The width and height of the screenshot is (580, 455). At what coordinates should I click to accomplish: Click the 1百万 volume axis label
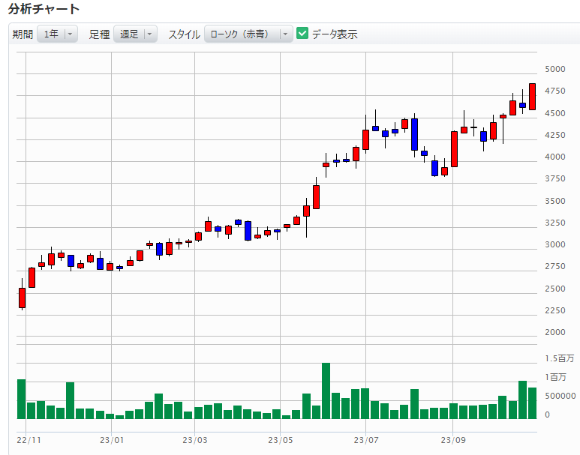pyautogui.click(x=555, y=377)
